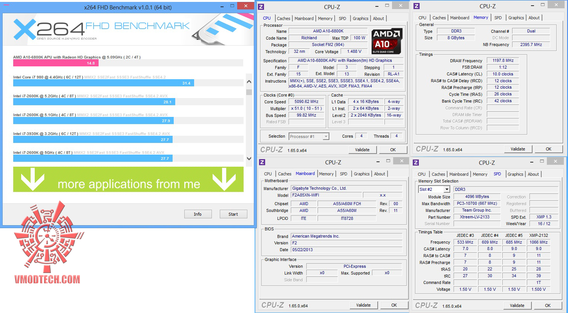Image resolution: width=568 pixels, height=313 pixels.
Task: Click OK in the CPU-Z memory Timings window
Action: [548, 149]
